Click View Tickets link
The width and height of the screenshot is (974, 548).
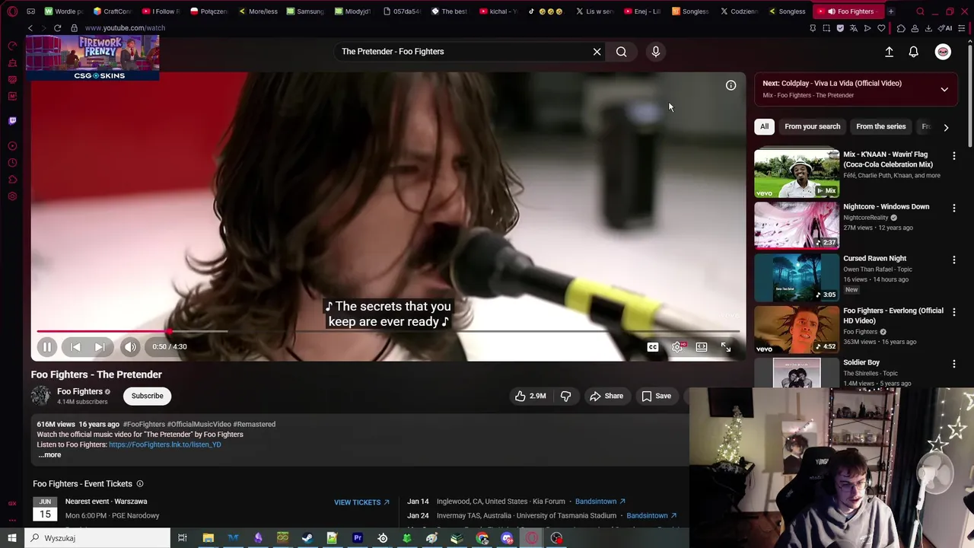(x=361, y=502)
